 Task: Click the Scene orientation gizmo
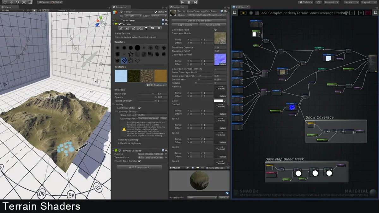(100, 22)
